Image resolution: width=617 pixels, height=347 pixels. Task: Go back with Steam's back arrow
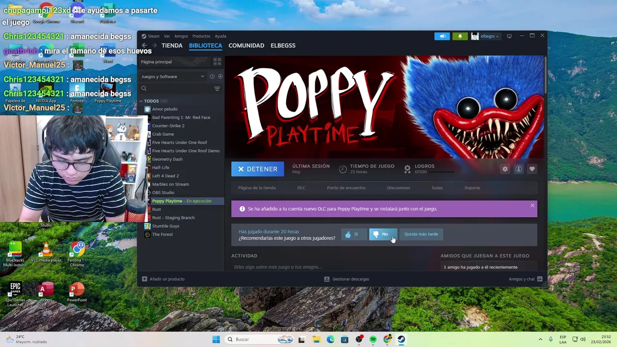(x=144, y=45)
